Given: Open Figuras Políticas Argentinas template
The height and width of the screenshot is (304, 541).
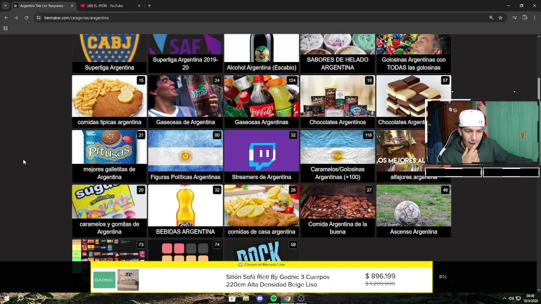Looking at the screenshot, I should click(x=186, y=156).
